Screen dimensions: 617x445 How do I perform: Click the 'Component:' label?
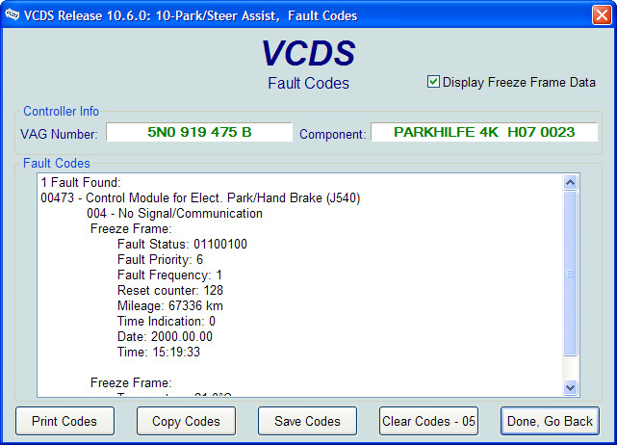point(332,134)
